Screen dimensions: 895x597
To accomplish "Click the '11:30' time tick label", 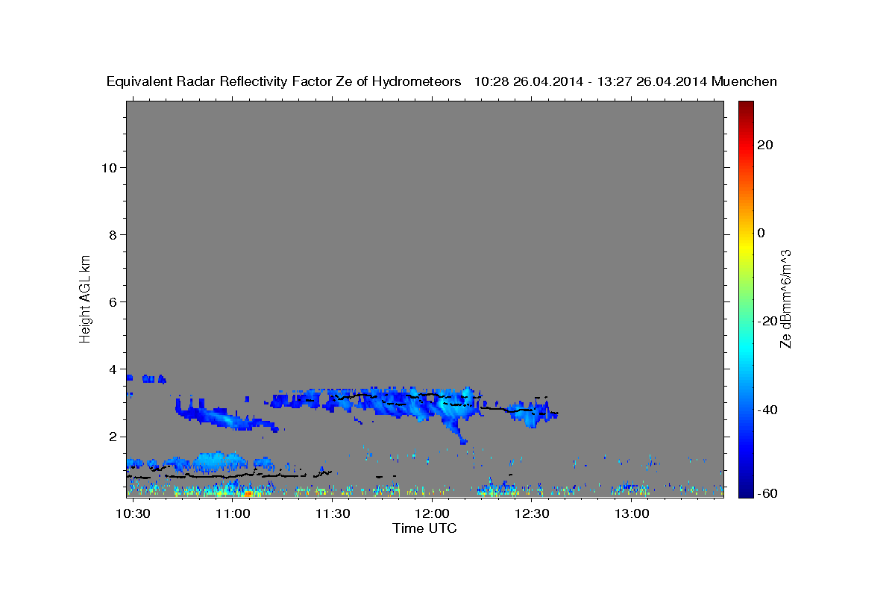I will click(333, 513).
